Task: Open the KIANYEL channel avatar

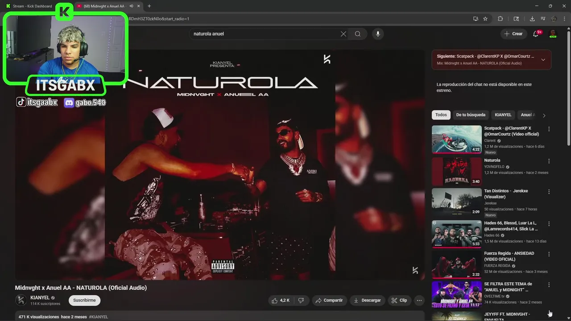Action: (21, 300)
